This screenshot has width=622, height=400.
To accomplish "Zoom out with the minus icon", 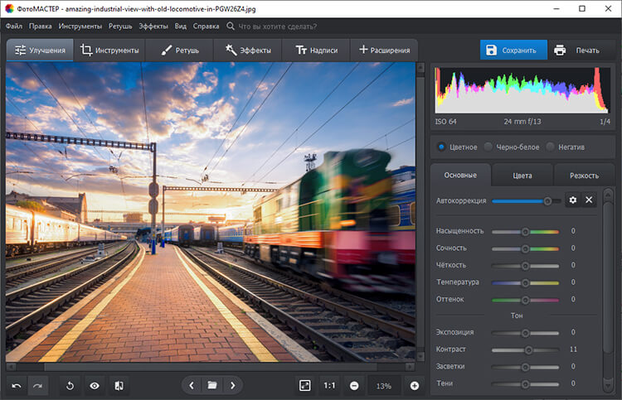I will pos(354,385).
